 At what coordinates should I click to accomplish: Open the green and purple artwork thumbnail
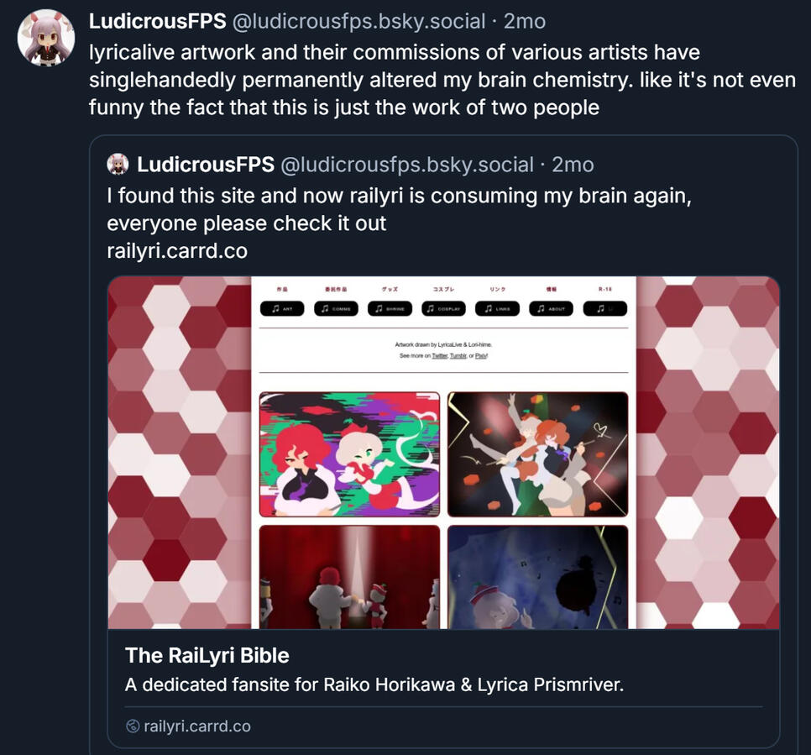point(349,454)
